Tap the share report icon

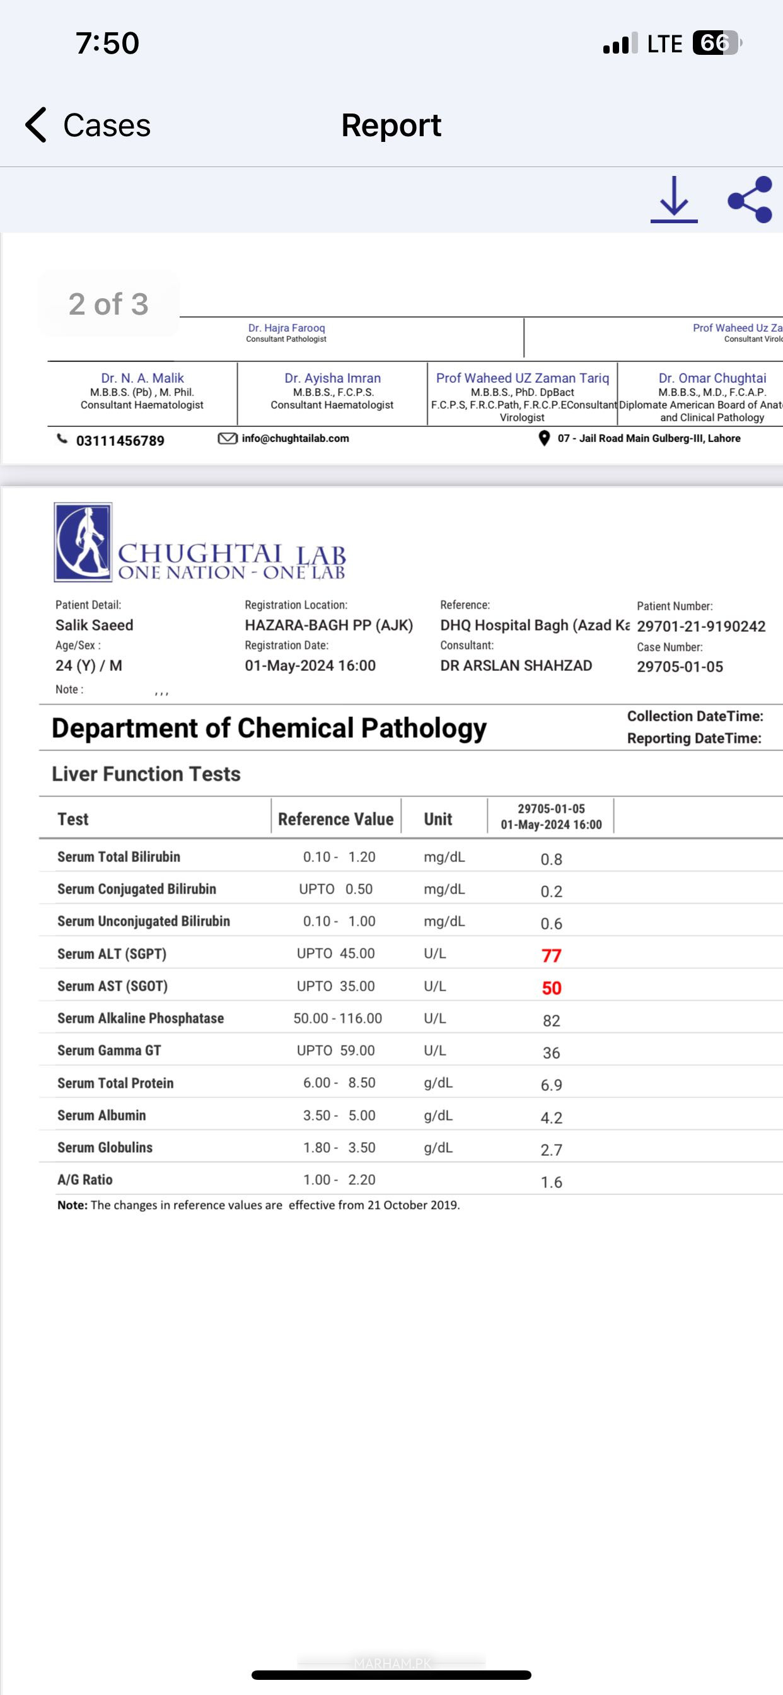tap(750, 199)
